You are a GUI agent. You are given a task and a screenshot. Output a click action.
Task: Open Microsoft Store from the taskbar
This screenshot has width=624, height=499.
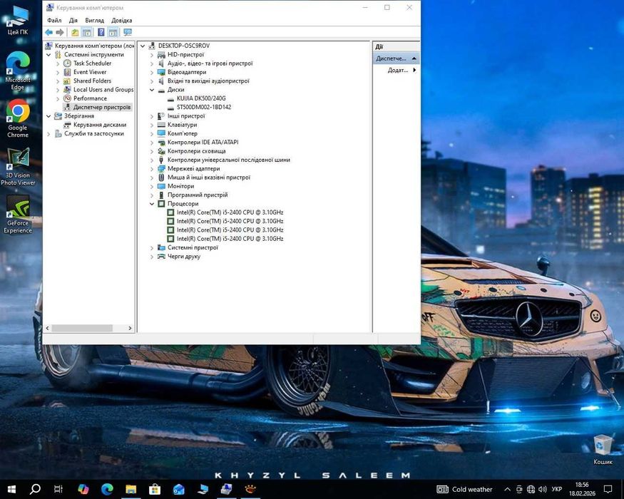coord(155,489)
